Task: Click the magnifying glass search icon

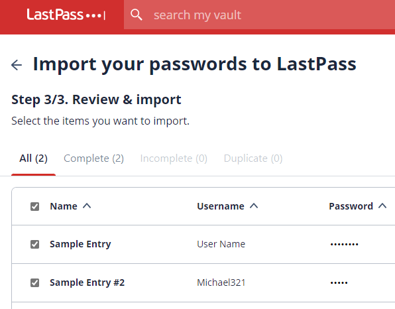Action: [x=137, y=15]
